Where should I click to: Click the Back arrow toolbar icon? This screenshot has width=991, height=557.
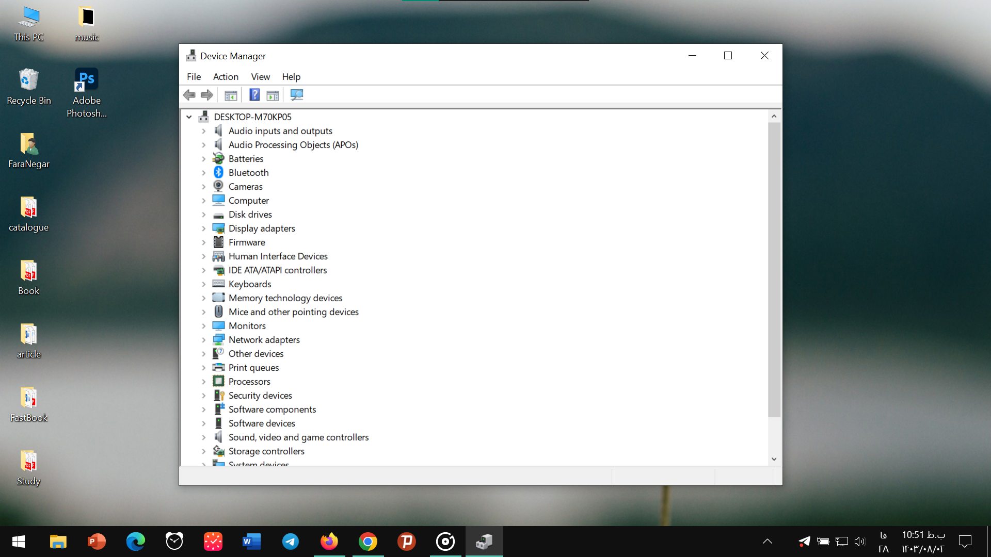(189, 95)
